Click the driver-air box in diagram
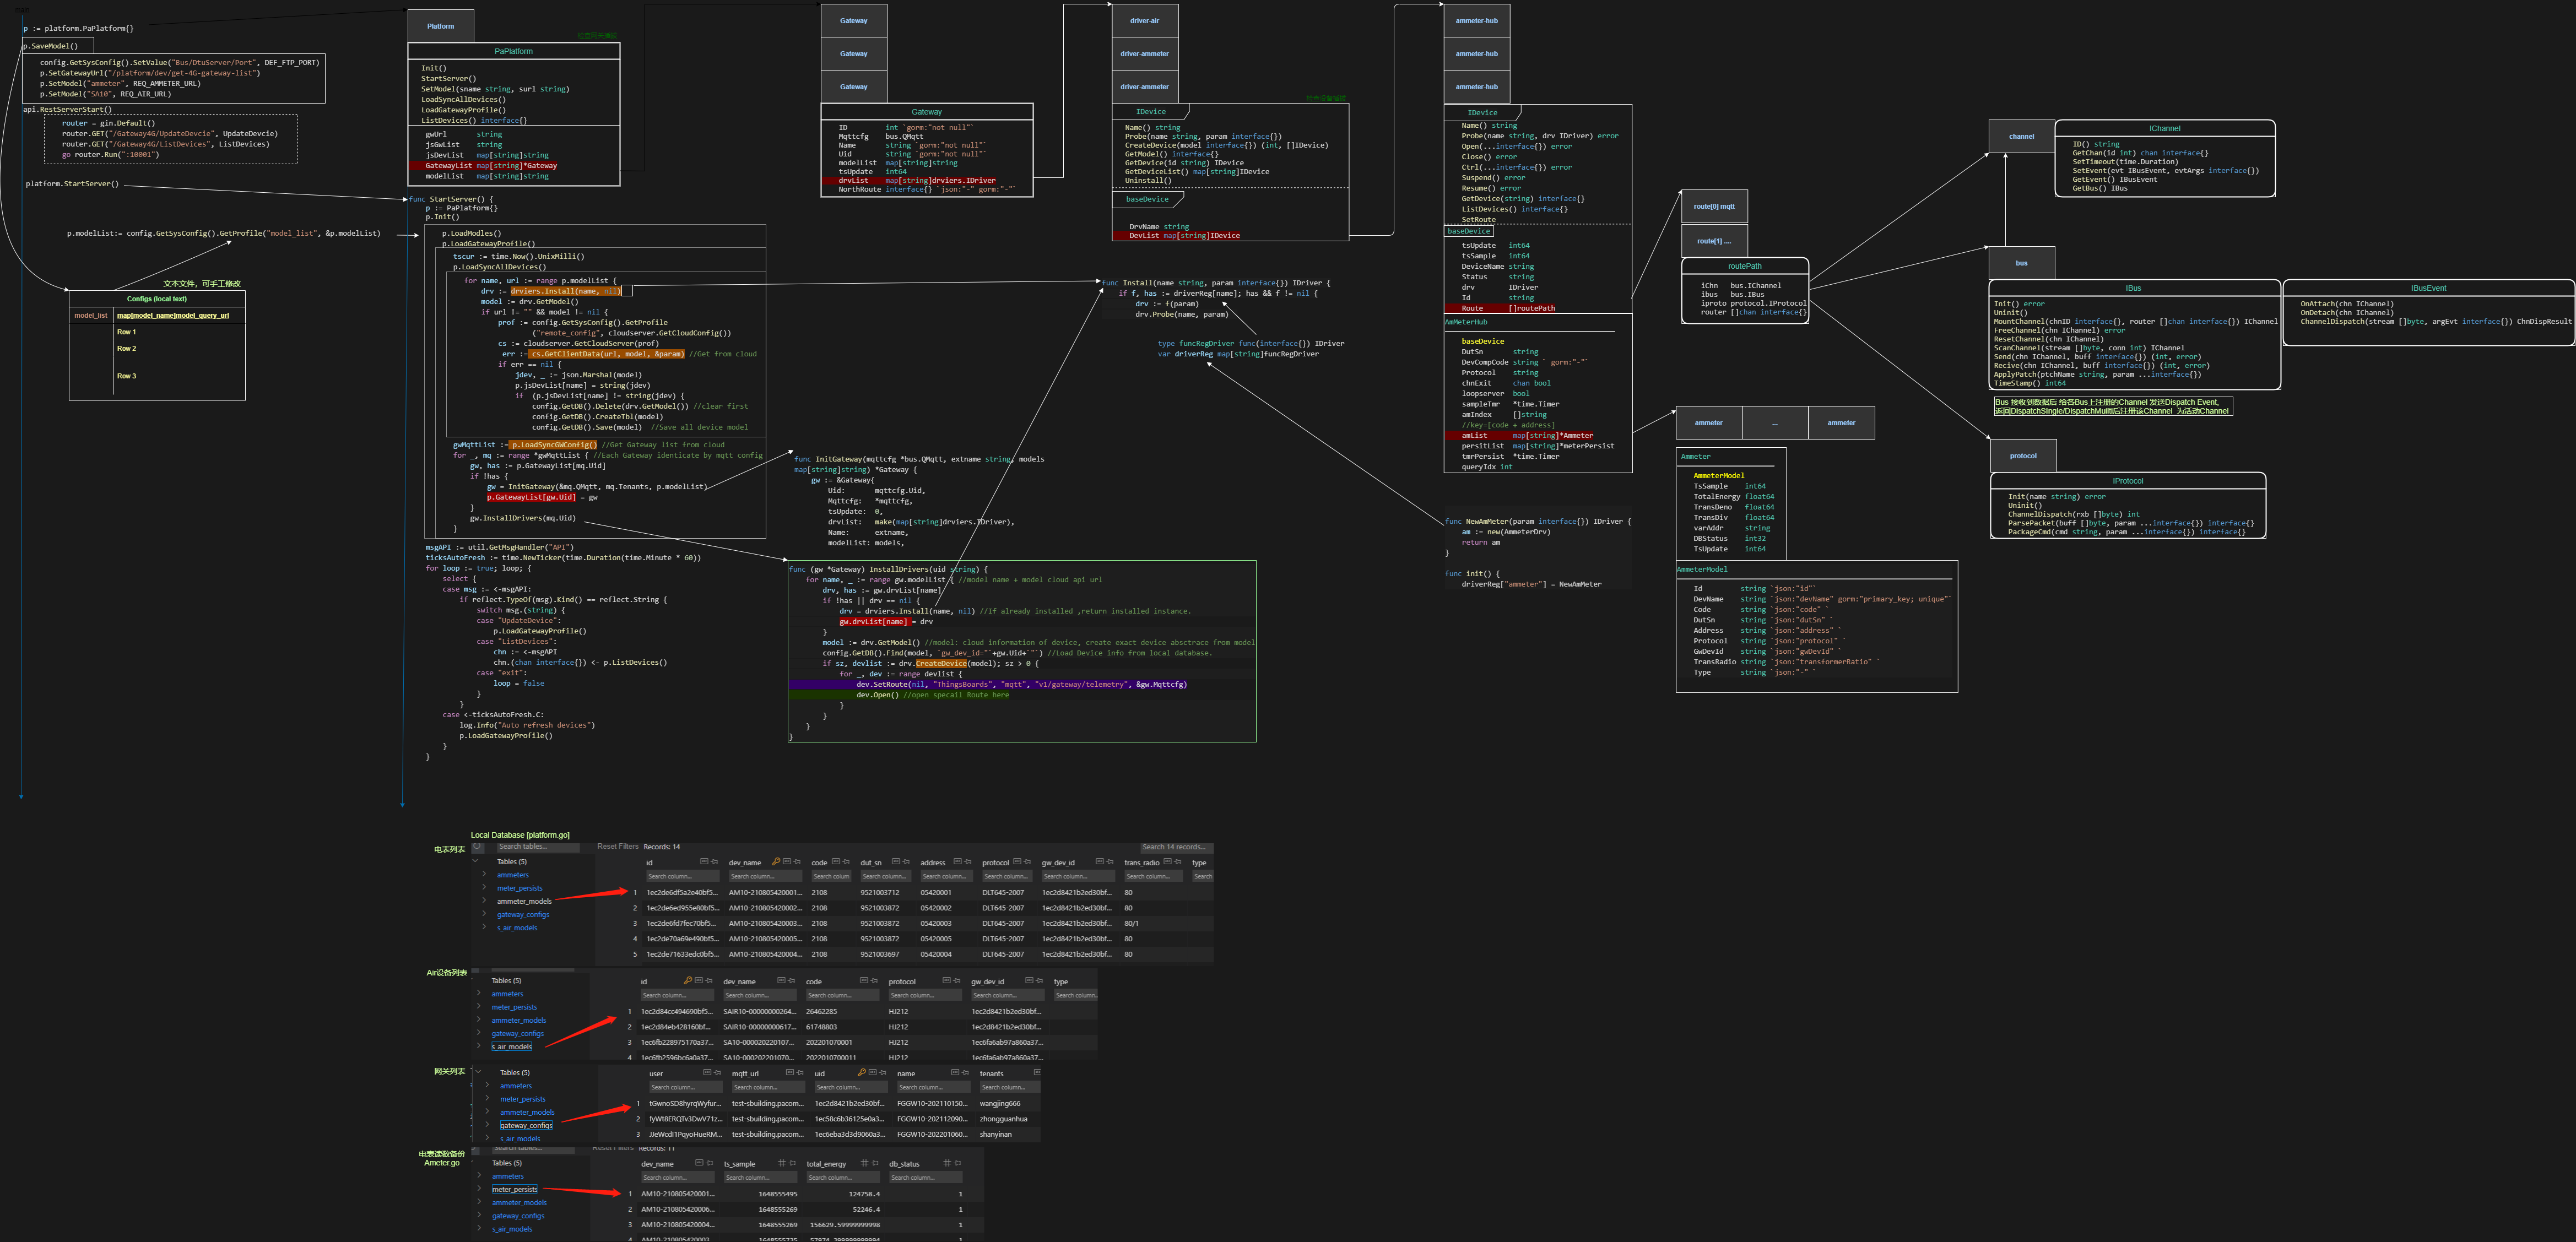The height and width of the screenshot is (1242, 2576). (1144, 21)
